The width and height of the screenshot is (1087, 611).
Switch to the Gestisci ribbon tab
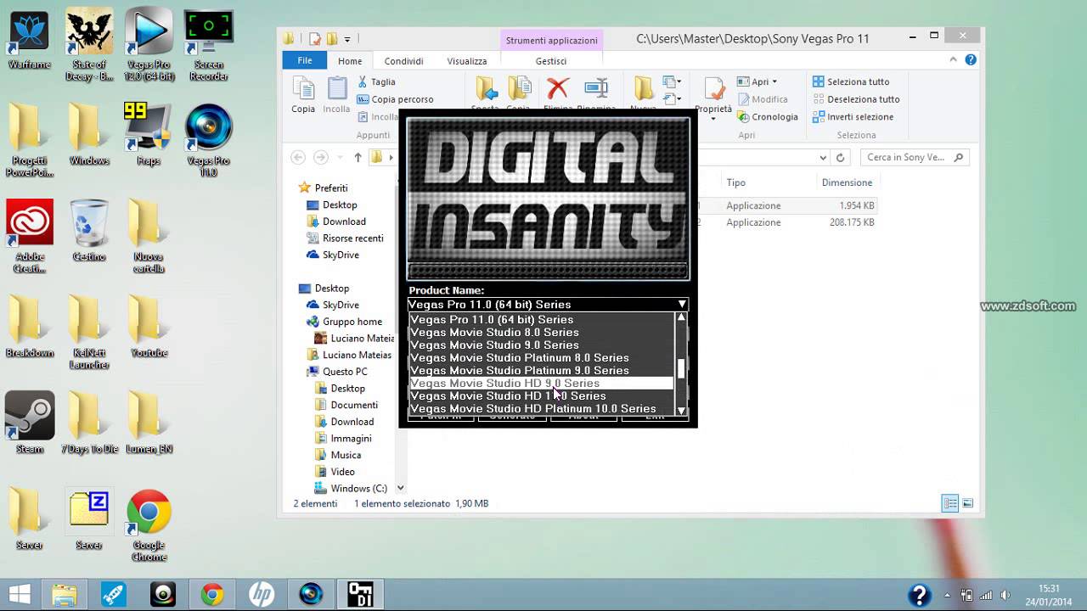[551, 61]
